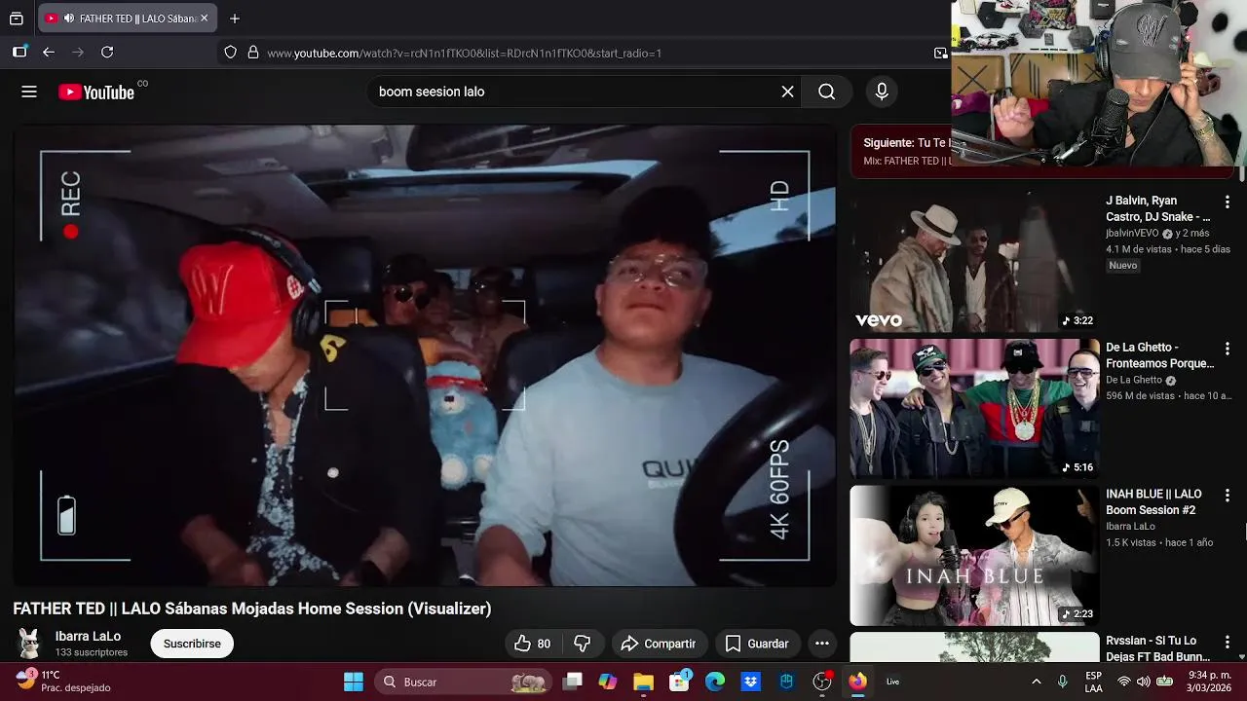This screenshot has height=701, width=1247.
Task: Go back to the previous page
Action: click(48, 53)
